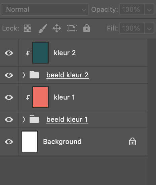
Task: Open the Opacity slider dropdown arrow
Action: click(x=149, y=9)
